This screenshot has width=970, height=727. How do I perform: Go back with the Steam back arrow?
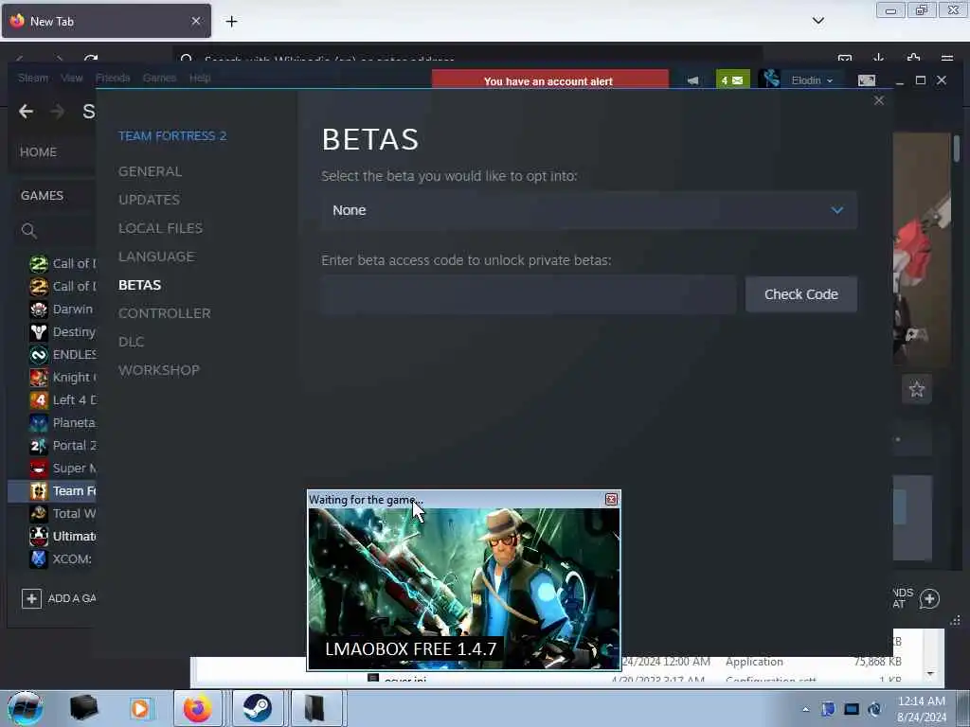tap(26, 112)
